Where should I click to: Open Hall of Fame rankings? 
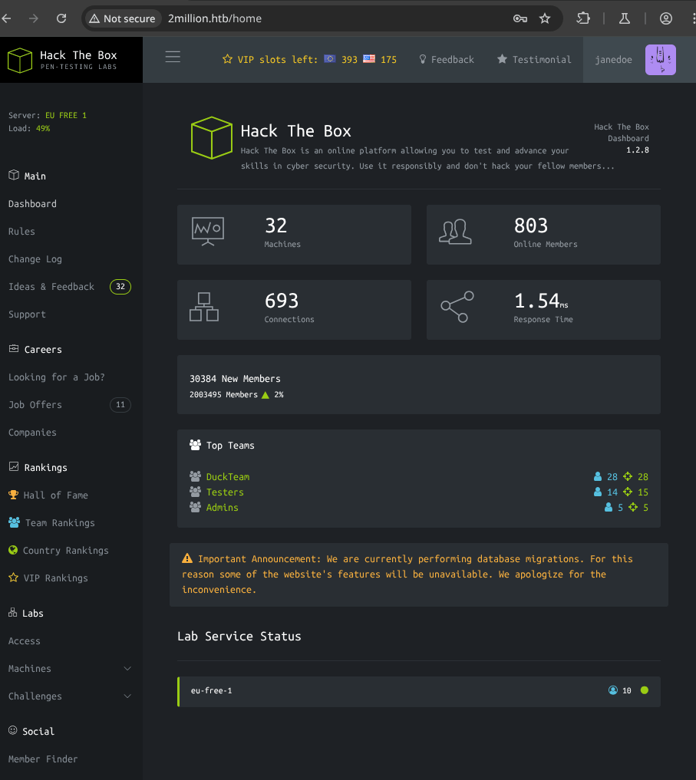coord(56,495)
